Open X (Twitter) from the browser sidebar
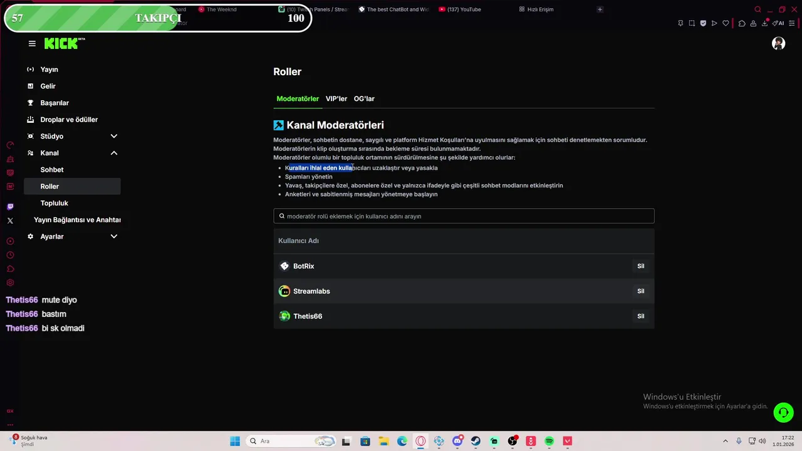Image resolution: width=802 pixels, height=451 pixels. tap(10, 220)
